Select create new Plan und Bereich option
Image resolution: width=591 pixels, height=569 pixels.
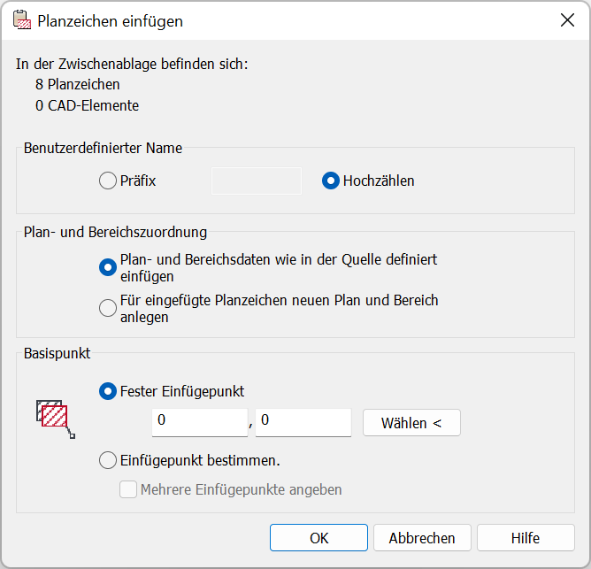(x=108, y=308)
